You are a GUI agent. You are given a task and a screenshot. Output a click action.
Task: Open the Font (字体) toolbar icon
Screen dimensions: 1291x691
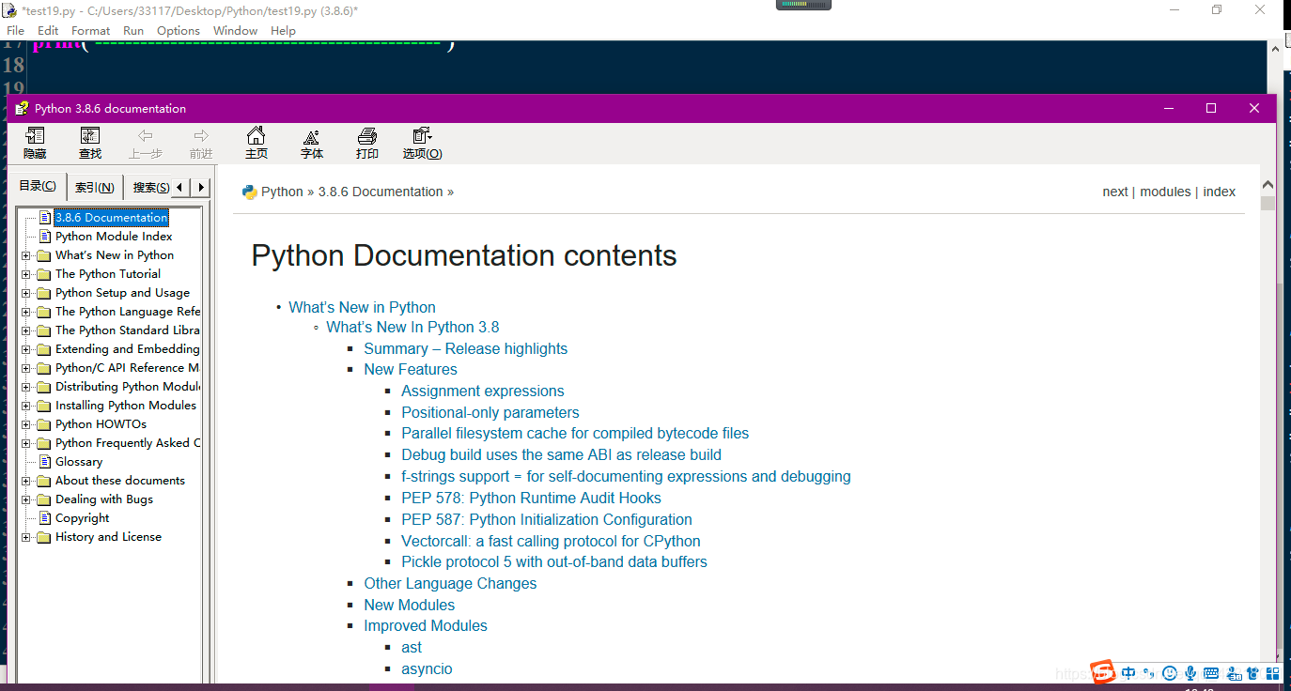click(x=312, y=136)
